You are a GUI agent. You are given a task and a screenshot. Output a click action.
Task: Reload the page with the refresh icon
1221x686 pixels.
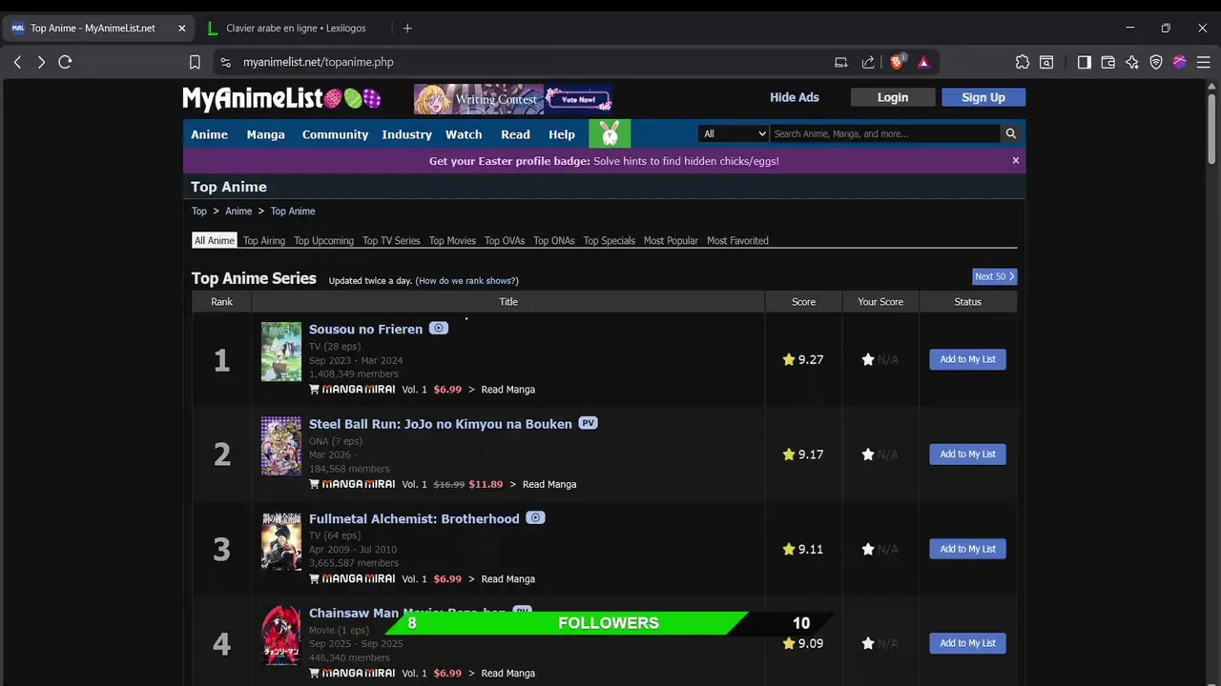(65, 62)
